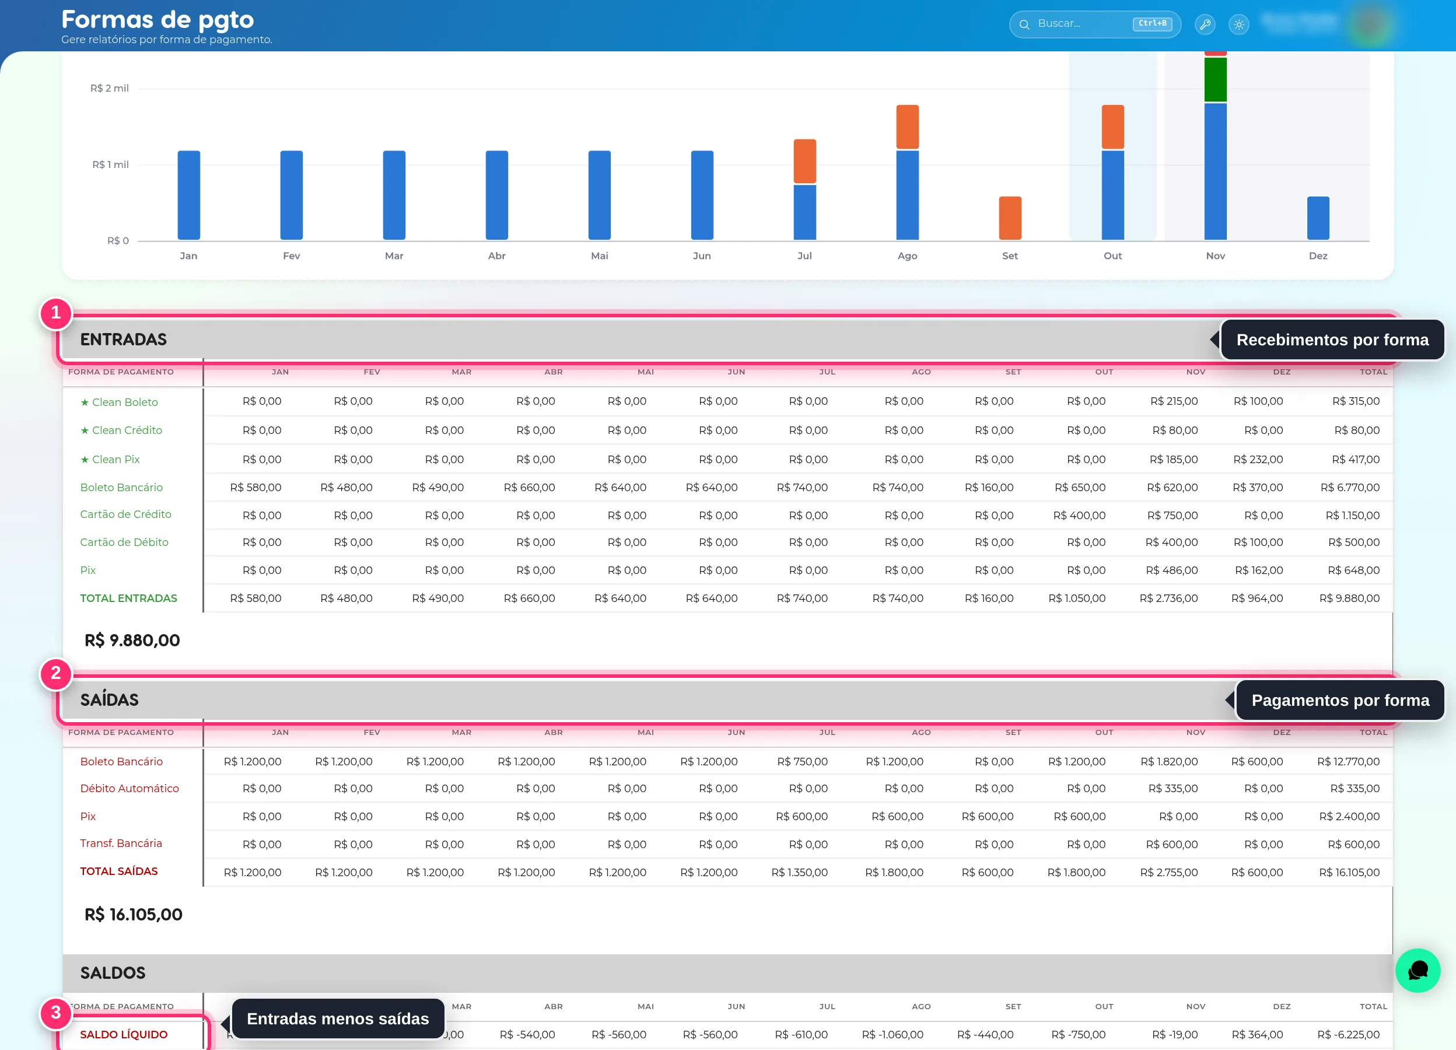Image resolution: width=1456 pixels, height=1050 pixels.
Task: Click the TOTAL SAÍDAS row label
Action: [119, 871]
